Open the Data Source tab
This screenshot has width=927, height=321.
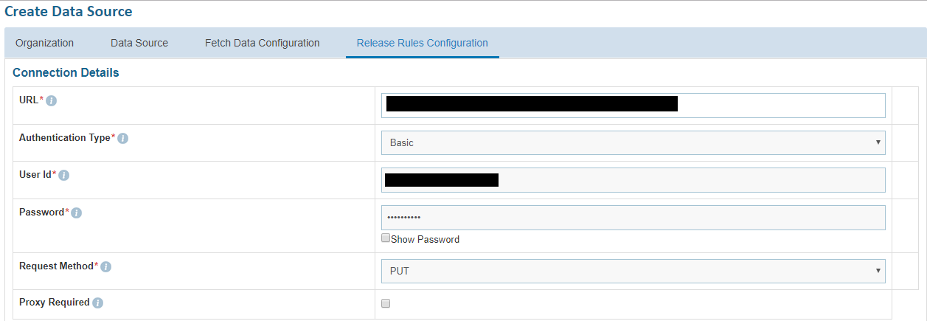click(139, 43)
